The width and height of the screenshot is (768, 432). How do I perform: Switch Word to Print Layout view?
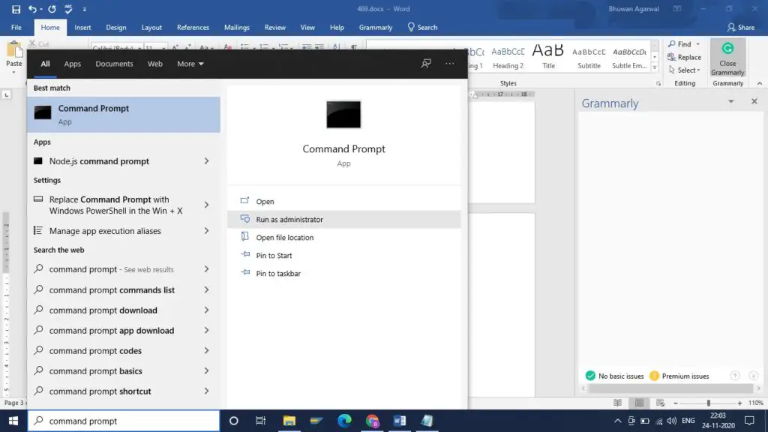click(639, 403)
